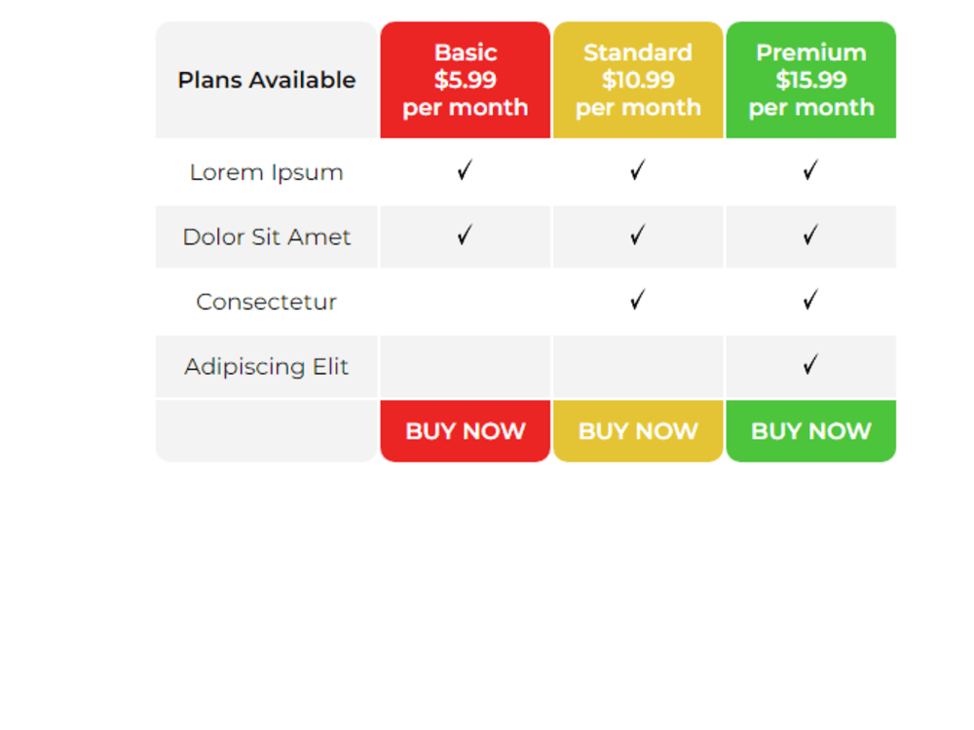Click the Premium checkmark for Dolor Sit Amet
Screen dimensions: 974x730
coord(810,237)
